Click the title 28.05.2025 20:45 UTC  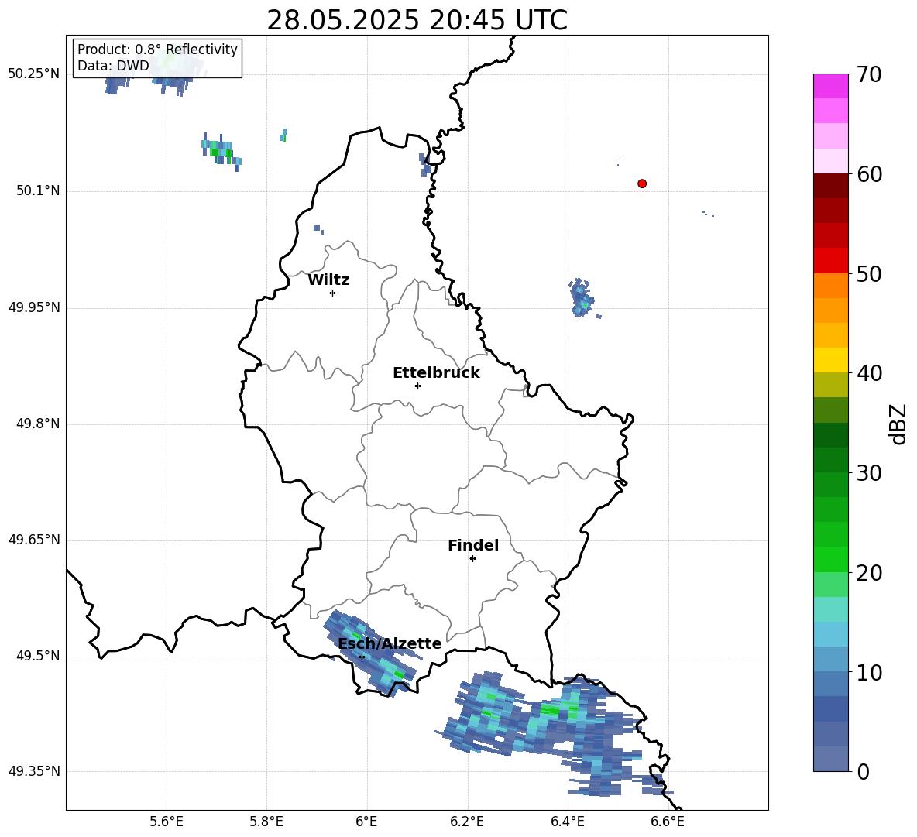click(417, 20)
